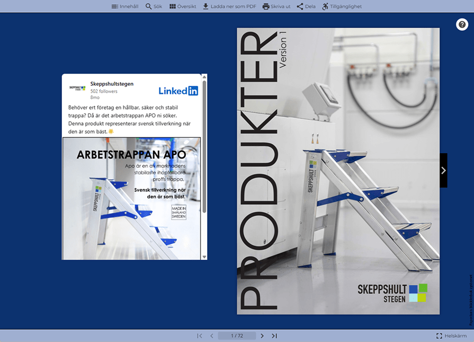The height and width of the screenshot is (342, 474).
Task: Click Skriva ut to print
Action: tap(276, 6)
